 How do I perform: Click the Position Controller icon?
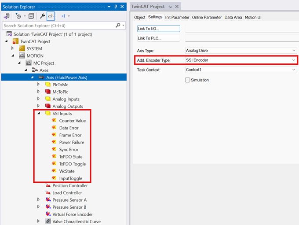pyautogui.click(x=48, y=185)
